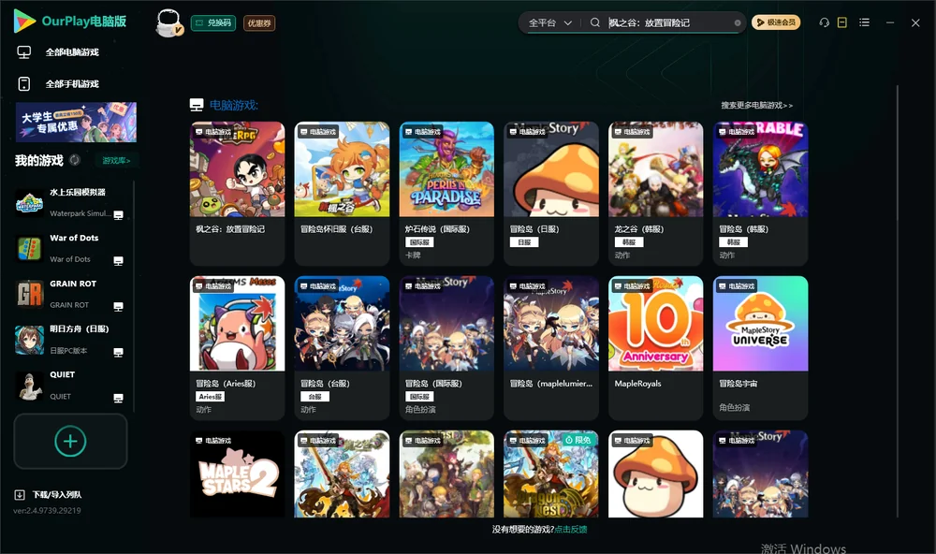Click the plus button to add game
936x554 pixels.
click(70, 441)
